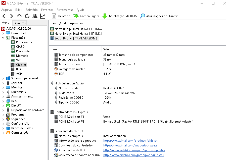
Task: Go up one level with the up arrow
Action: 19,16
